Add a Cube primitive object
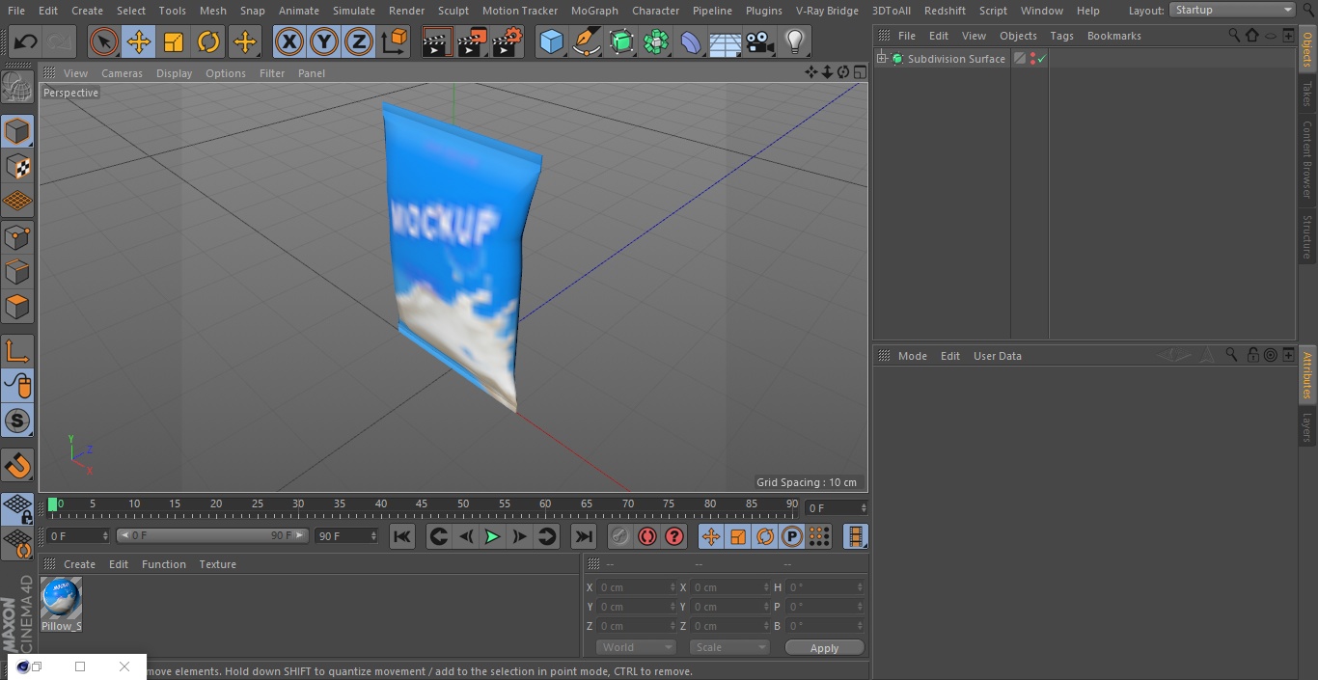The image size is (1318, 680). tap(551, 41)
